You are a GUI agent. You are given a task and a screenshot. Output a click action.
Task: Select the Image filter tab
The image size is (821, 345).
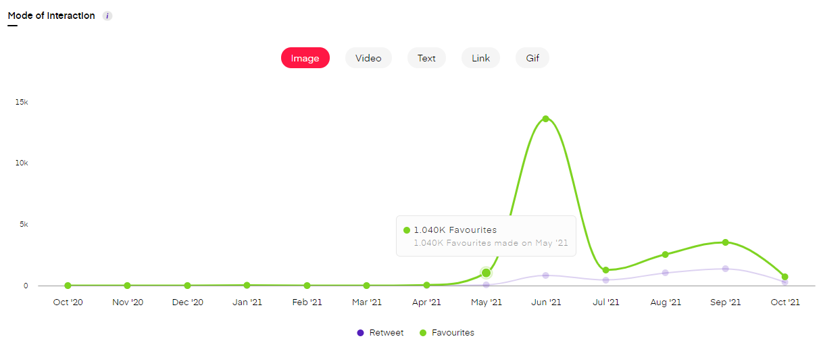[x=305, y=58]
